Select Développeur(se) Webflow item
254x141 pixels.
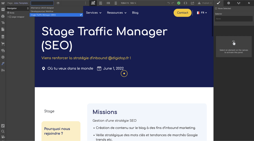click(56, 11)
